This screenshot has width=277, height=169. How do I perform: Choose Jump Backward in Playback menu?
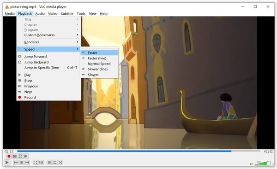pyautogui.click(x=49, y=62)
